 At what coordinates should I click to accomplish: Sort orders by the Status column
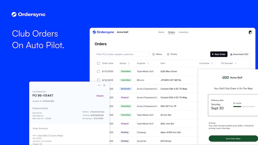[x=129, y=63]
